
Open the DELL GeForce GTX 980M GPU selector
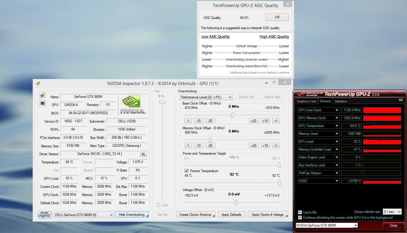(84, 215)
